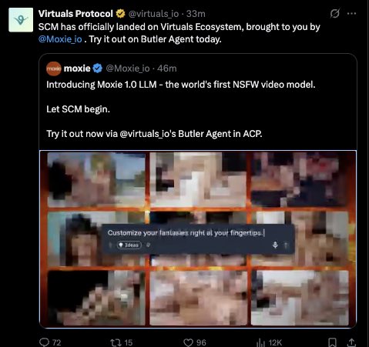369x347 pixels.
Task: Click the @virtuals_io handle in header
Action: pos(153,14)
